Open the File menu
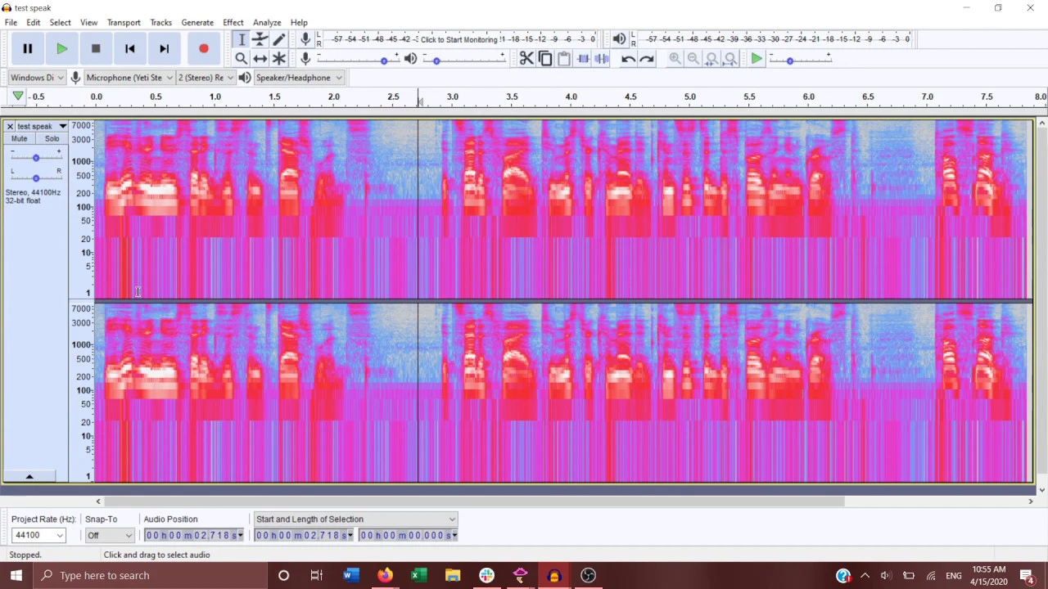Image resolution: width=1048 pixels, height=589 pixels. [11, 23]
